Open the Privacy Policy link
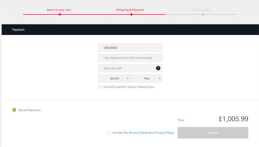Image resolution: width=259 pixels, height=147 pixels. pyautogui.click(x=164, y=133)
